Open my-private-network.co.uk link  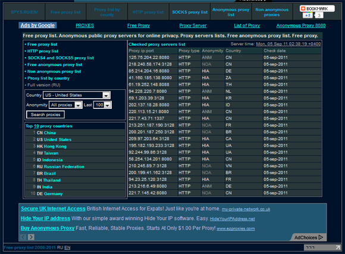246,209
